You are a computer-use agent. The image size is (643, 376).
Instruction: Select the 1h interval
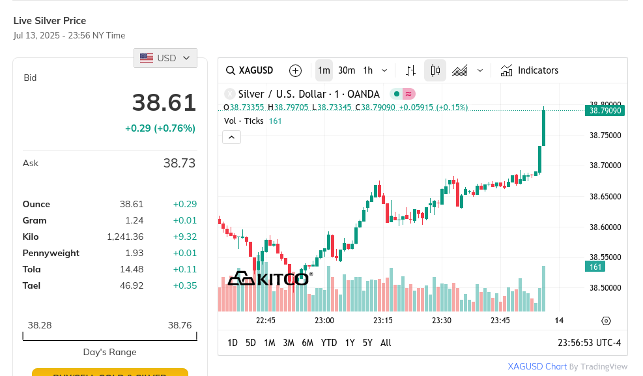point(368,70)
